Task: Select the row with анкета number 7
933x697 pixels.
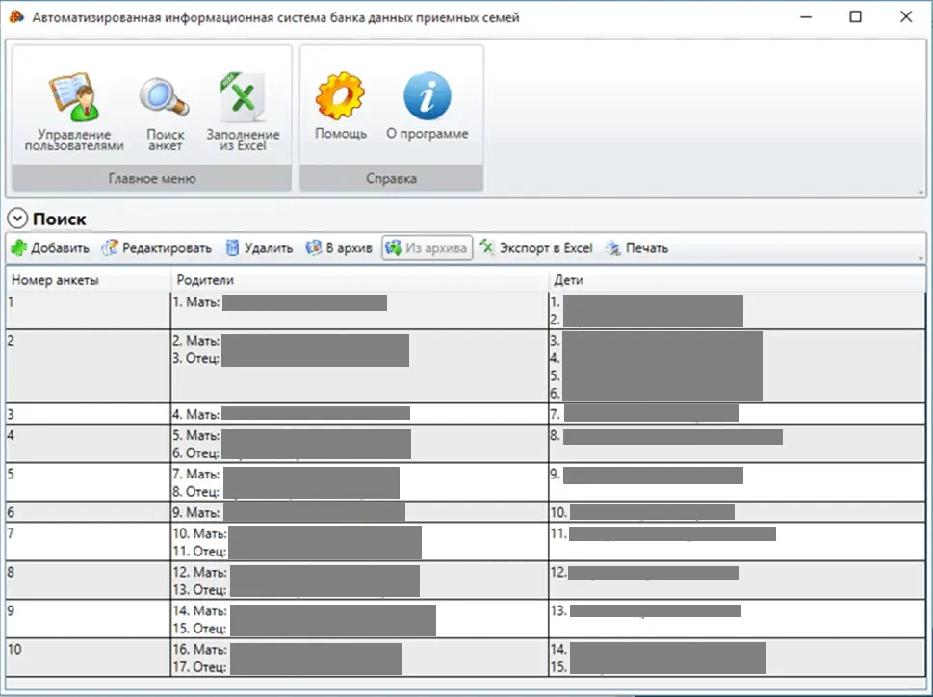Action: pos(465,542)
